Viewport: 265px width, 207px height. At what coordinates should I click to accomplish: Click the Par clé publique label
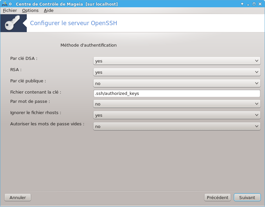coord(28,81)
